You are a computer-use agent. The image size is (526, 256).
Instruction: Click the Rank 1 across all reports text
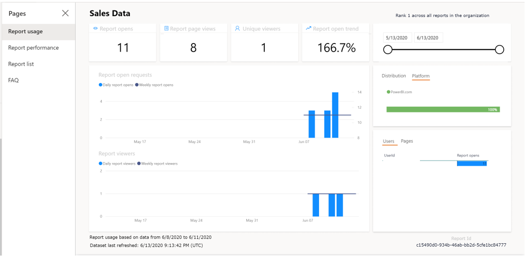(443, 16)
